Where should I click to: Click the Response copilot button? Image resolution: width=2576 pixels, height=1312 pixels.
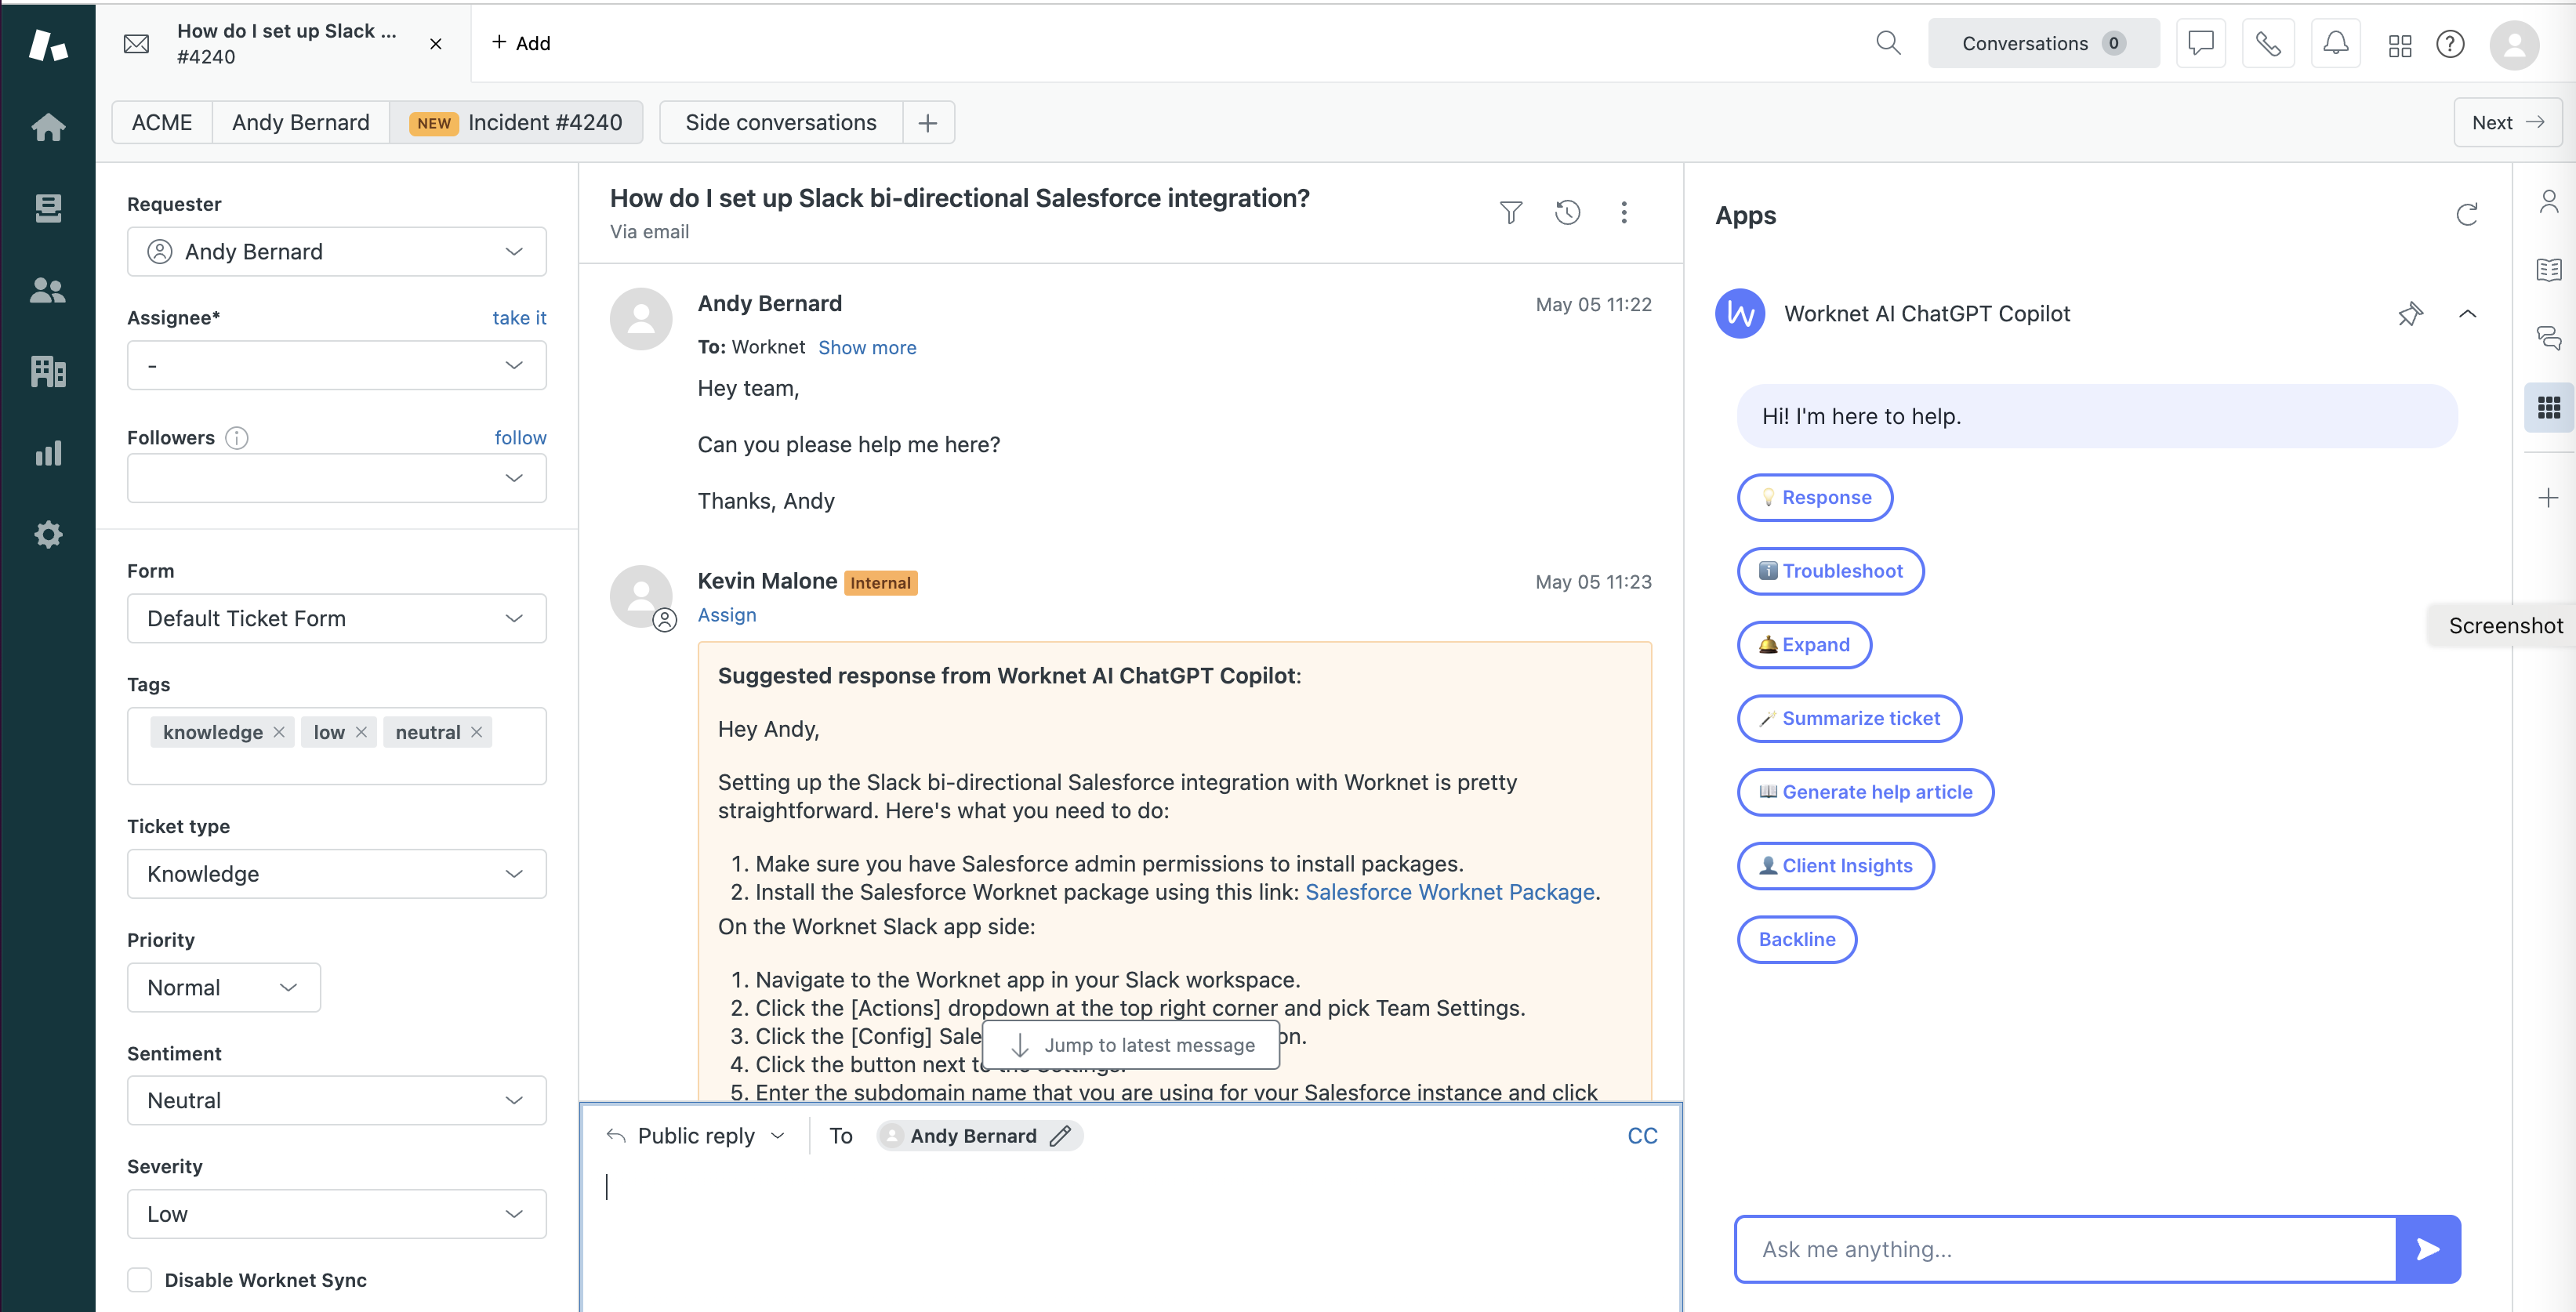pos(1815,498)
